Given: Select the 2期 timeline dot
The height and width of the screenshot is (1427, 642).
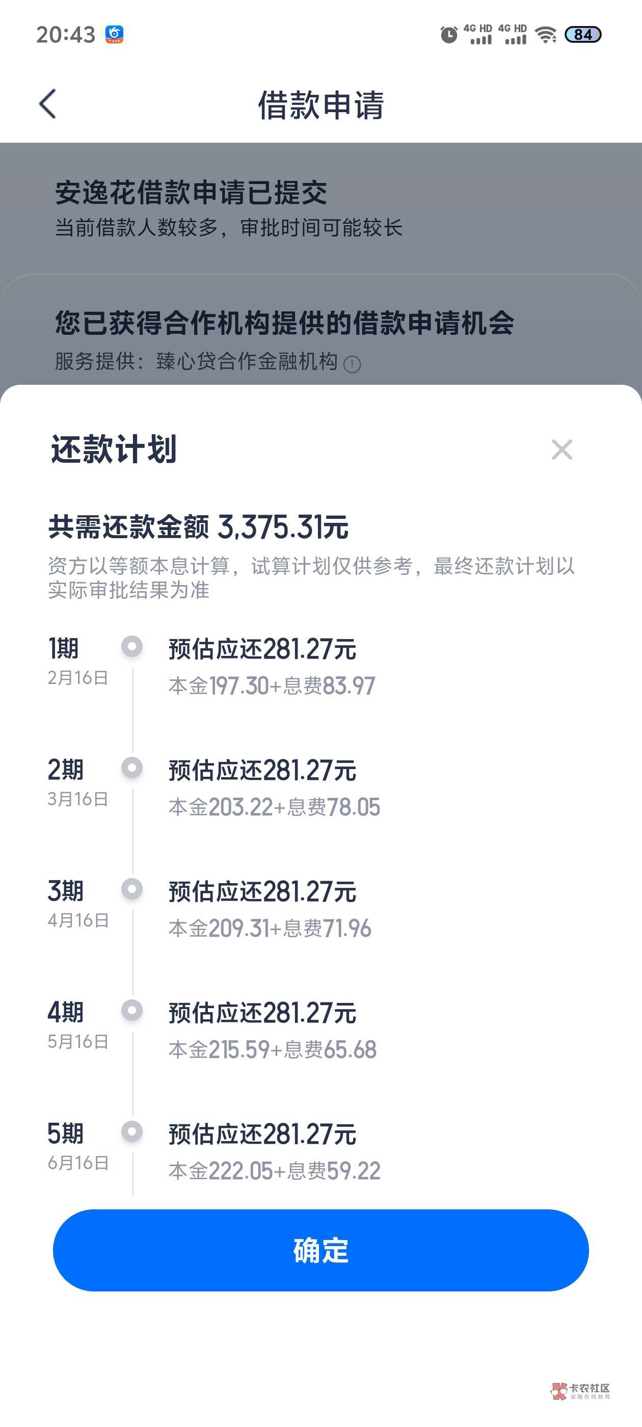Looking at the screenshot, I should [132, 768].
